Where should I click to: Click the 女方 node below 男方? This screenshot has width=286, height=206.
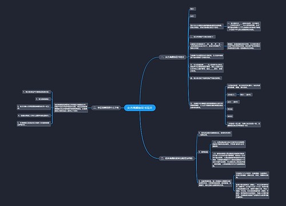coord(193,16)
